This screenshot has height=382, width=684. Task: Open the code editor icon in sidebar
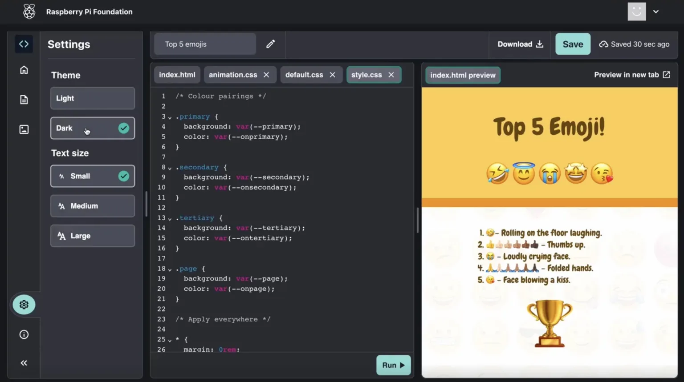(24, 44)
